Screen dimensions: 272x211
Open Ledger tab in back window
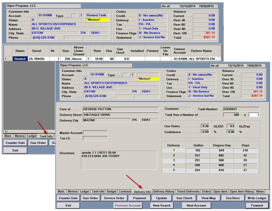pyautogui.click(x=32, y=136)
